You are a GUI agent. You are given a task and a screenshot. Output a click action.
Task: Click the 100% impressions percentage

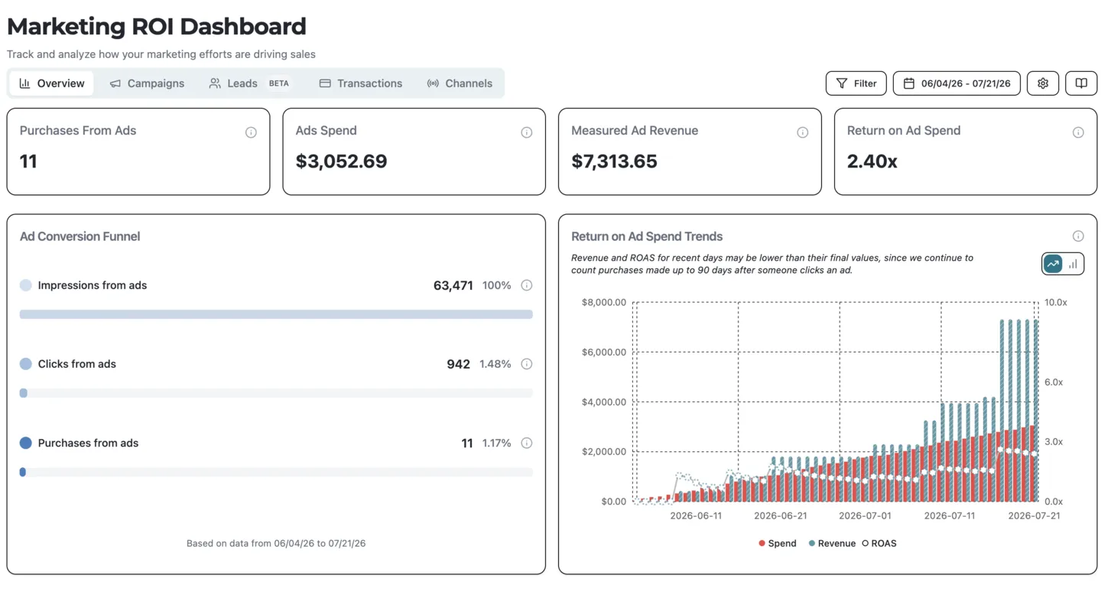pos(497,285)
